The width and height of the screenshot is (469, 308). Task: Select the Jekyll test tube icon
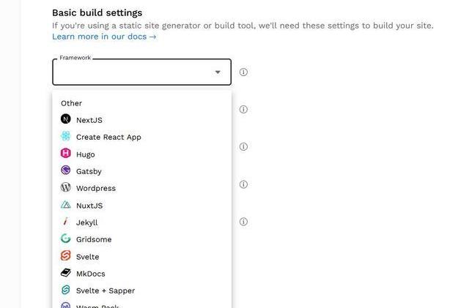[65, 222]
